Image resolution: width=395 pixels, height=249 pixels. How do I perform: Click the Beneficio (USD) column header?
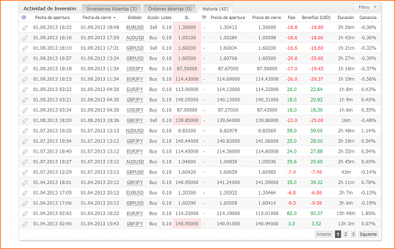coord(316,17)
